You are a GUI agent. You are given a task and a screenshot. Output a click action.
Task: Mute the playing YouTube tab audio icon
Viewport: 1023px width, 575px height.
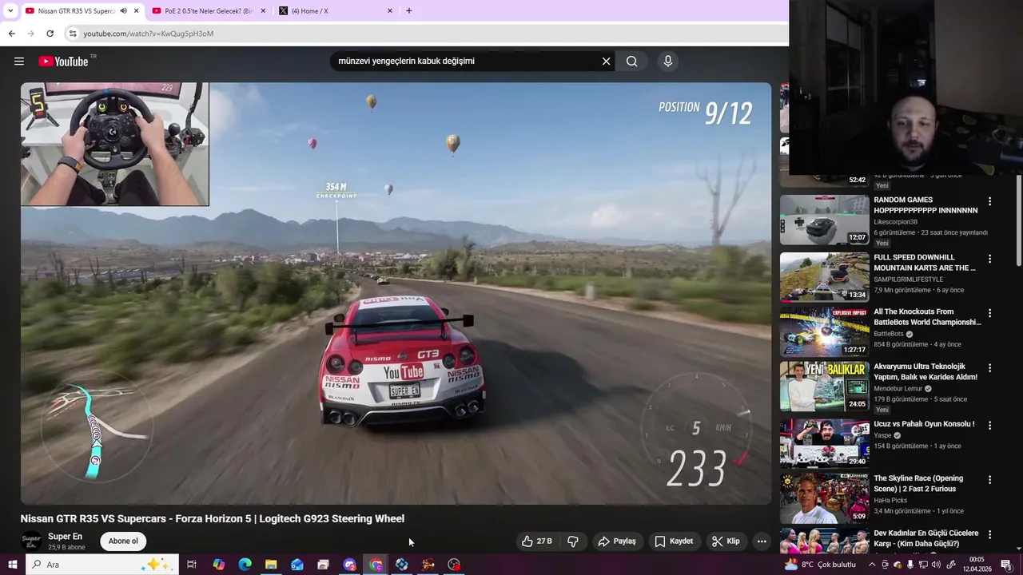tap(123, 11)
